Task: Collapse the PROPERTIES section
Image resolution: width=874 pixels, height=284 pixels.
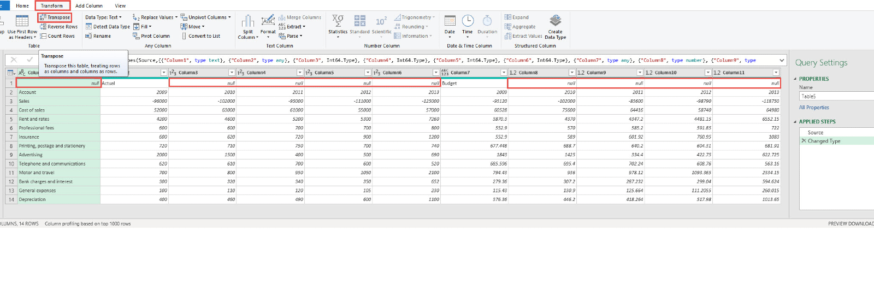Action: coord(795,79)
